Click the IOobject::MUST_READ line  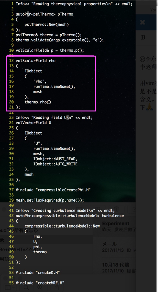click(x=55, y=159)
